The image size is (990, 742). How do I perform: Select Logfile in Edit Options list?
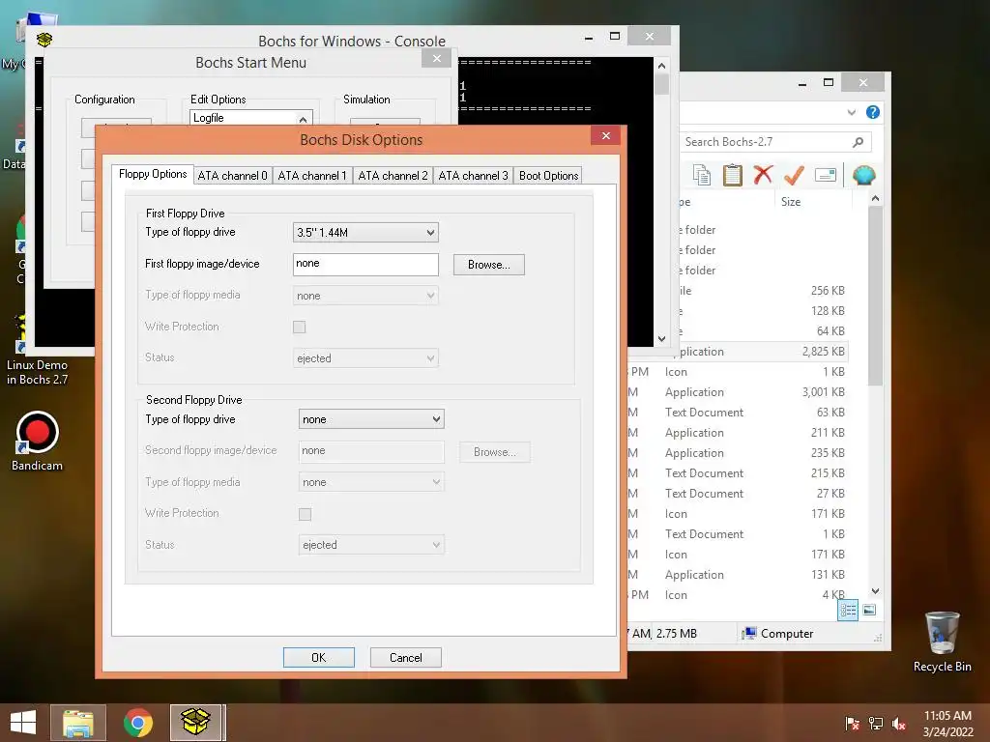point(245,118)
